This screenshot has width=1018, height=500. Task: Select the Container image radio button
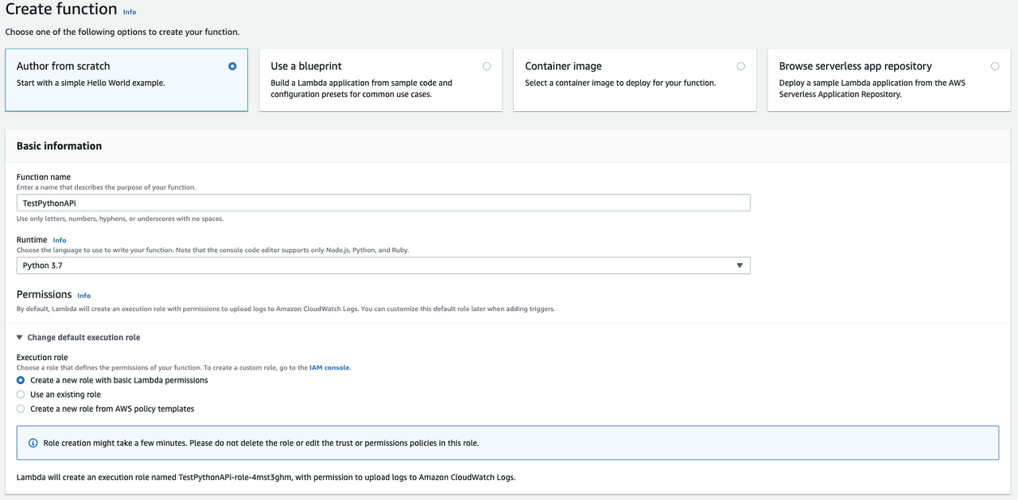(741, 66)
